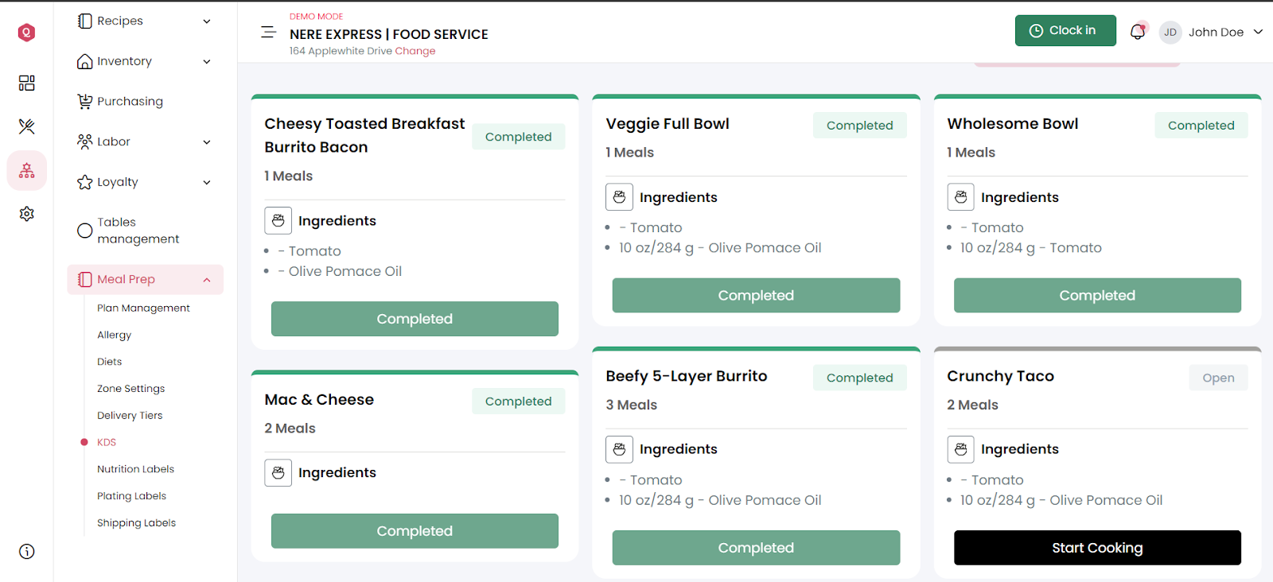Image resolution: width=1273 pixels, height=582 pixels.
Task: Open the settings gear icon in left rail
Action: (27, 214)
